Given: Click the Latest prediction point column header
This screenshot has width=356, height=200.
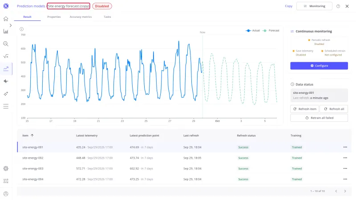Looking at the screenshot, I should coord(144,136).
